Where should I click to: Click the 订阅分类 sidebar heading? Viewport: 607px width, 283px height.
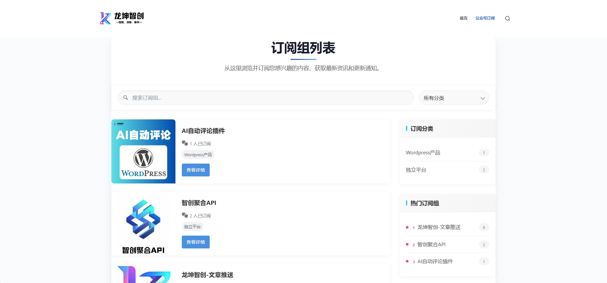point(422,129)
